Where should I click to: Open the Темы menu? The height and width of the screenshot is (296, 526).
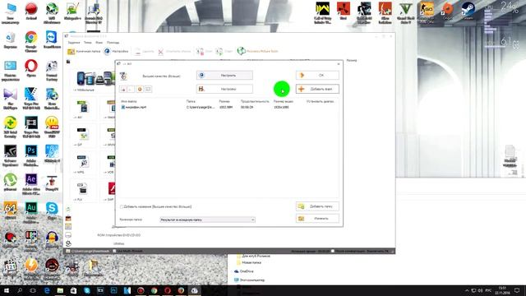(x=88, y=43)
